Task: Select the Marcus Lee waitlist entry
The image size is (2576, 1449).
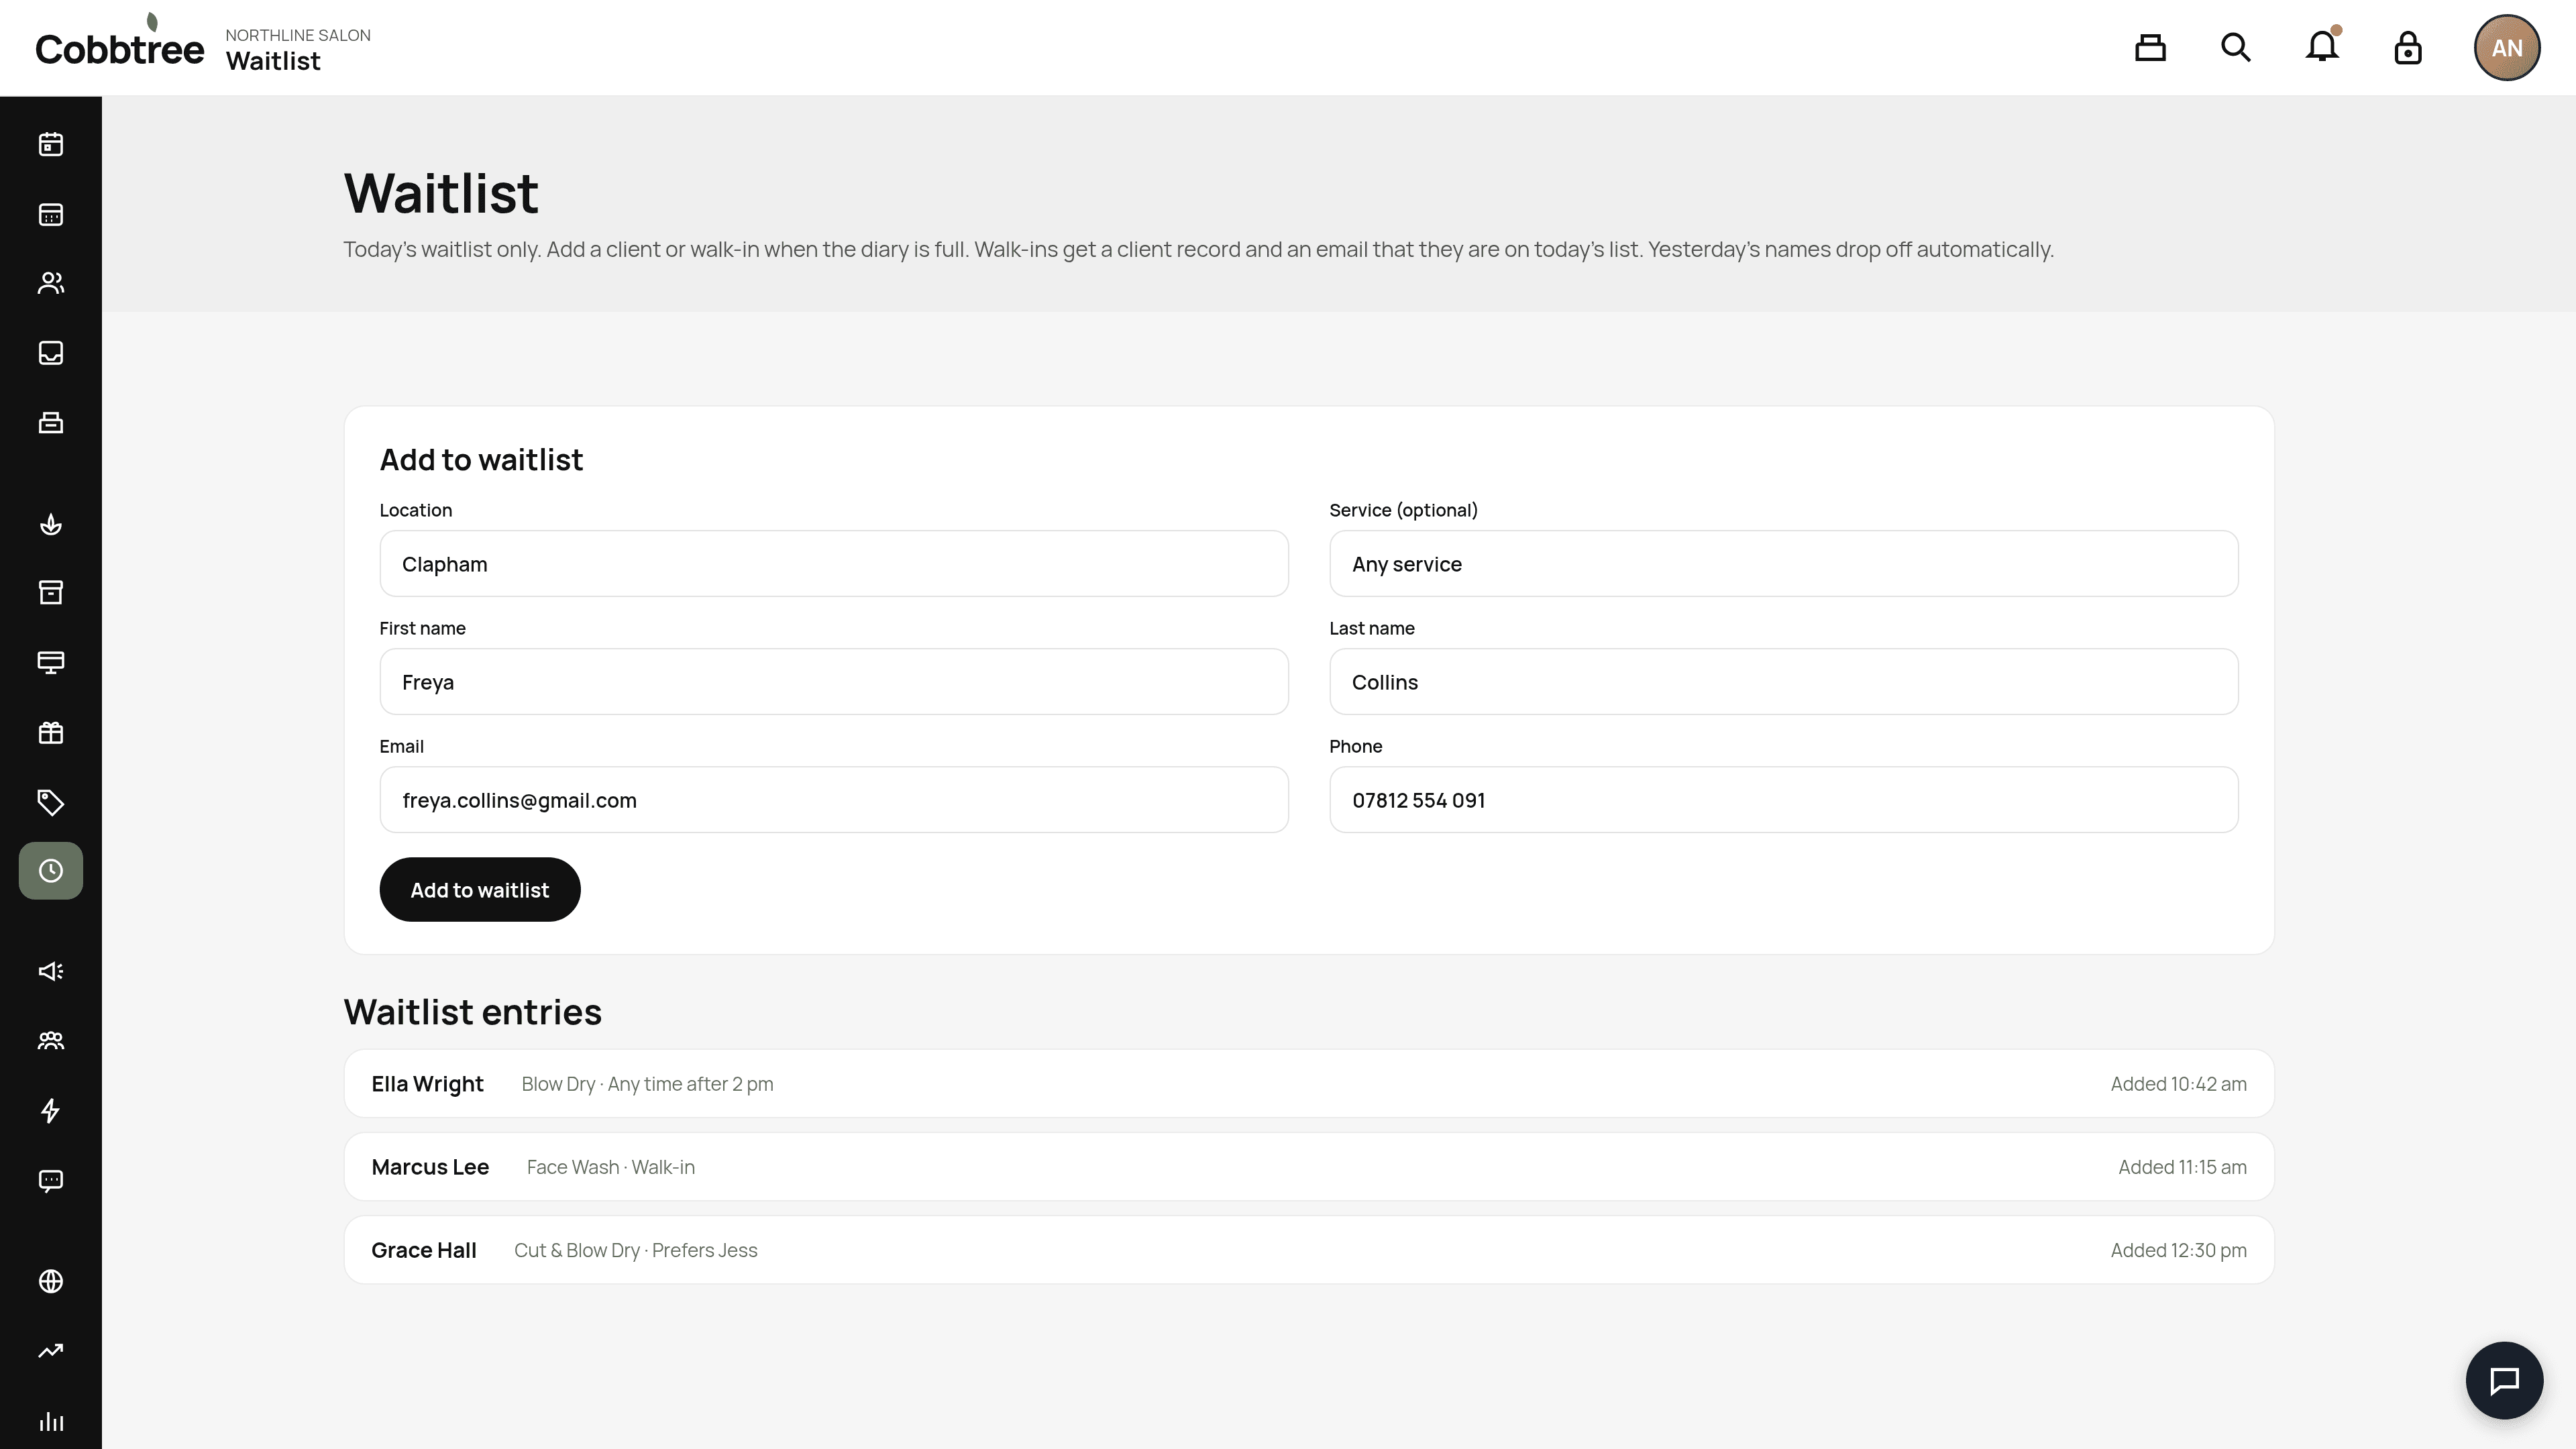Action: [1309, 1167]
